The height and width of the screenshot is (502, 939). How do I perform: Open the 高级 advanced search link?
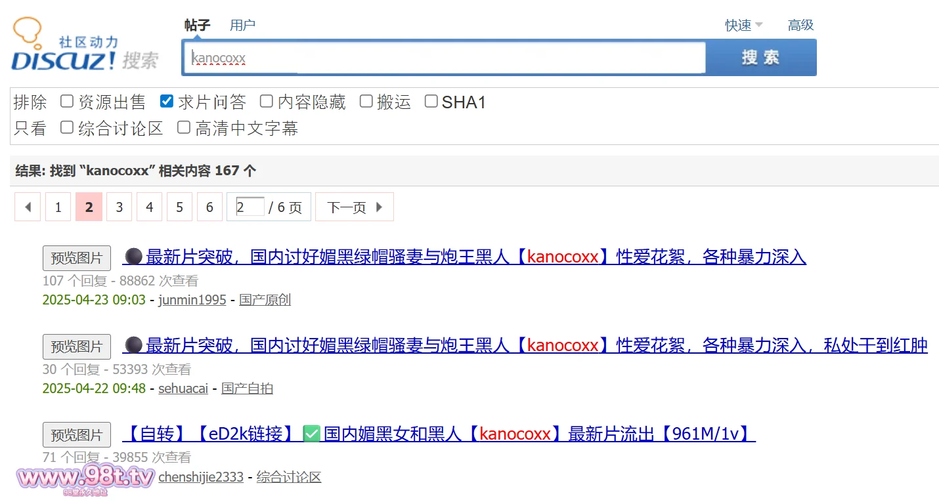point(800,25)
